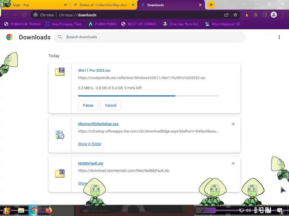289x216 pixels.
Task: Remove NotMyFault.zip from the list
Action: [233, 163]
